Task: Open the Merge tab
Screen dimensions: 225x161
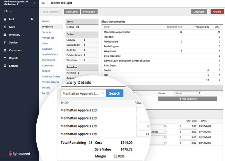Action: (46, 93)
